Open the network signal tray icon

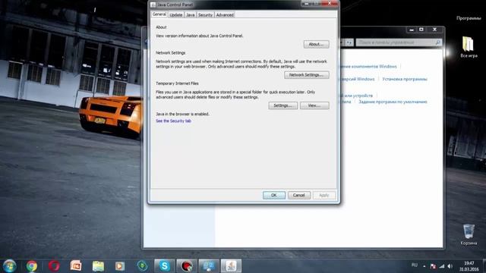pos(442,266)
